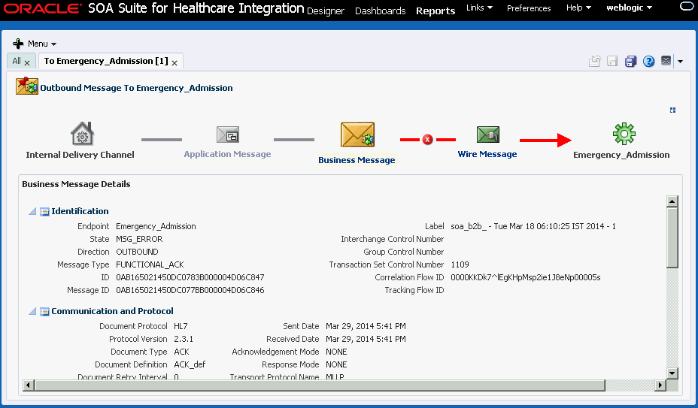Collapse the Identification section triangle
This screenshot has width=698, height=408.
pyautogui.click(x=32, y=211)
